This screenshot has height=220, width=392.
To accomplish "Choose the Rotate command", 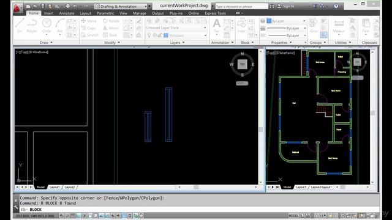I will [111, 21].
